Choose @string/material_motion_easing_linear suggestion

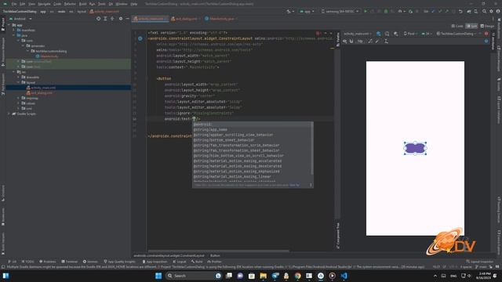point(232,176)
